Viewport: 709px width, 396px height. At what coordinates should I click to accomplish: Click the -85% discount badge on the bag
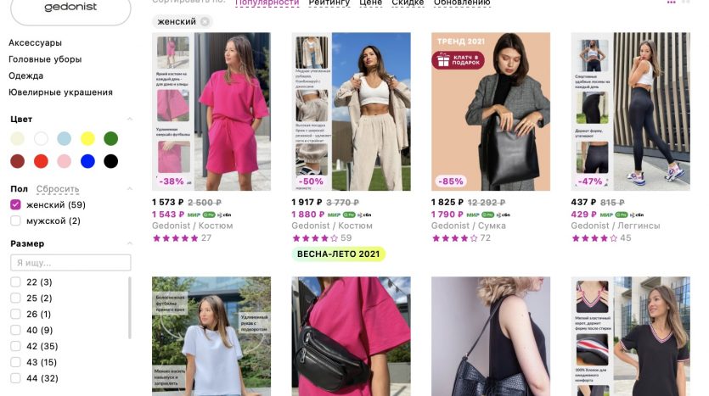(451, 181)
